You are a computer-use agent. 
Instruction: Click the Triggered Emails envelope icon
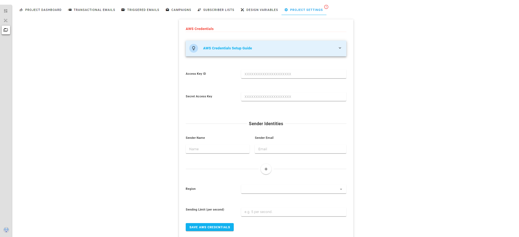tap(123, 10)
